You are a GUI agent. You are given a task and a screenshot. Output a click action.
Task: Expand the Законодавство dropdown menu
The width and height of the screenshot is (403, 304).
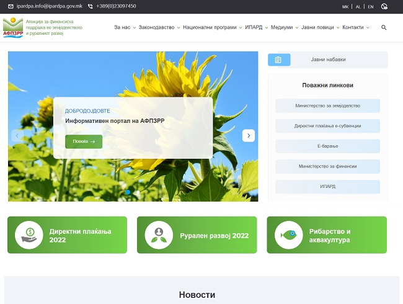tap(159, 28)
